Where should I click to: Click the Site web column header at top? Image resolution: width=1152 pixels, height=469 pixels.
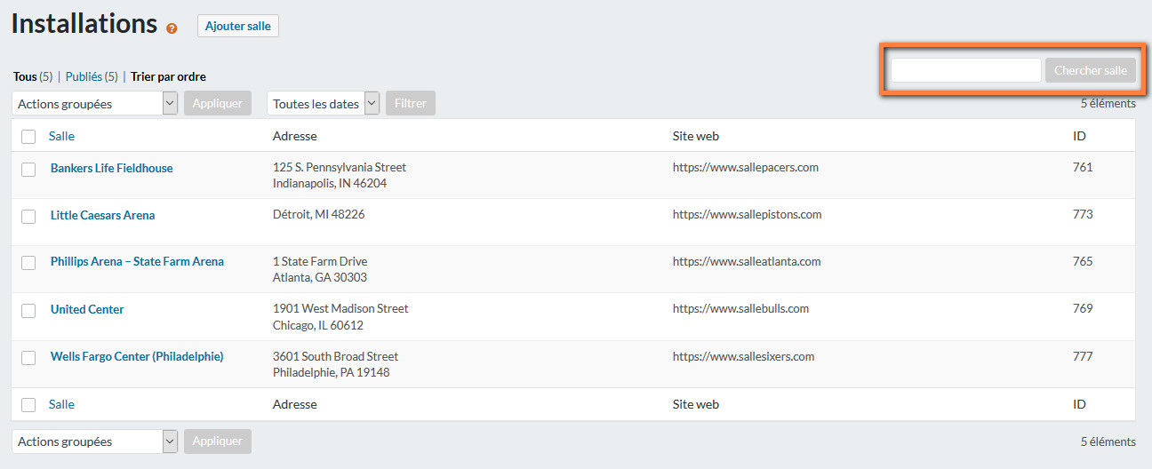pyautogui.click(x=696, y=136)
